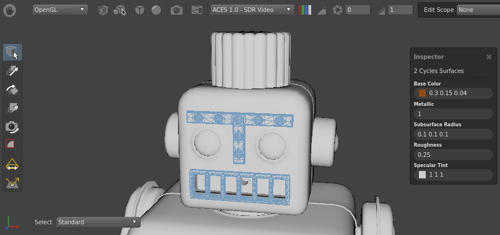The width and height of the screenshot is (500, 235).
Task: Close the Inspector panel
Action: coord(489,57)
